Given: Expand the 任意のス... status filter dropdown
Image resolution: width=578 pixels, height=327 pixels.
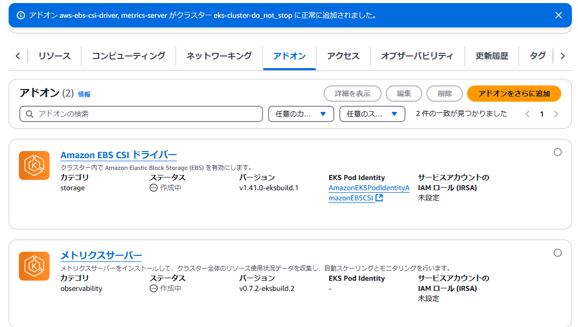Looking at the screenshot, I should pos(372,114).
